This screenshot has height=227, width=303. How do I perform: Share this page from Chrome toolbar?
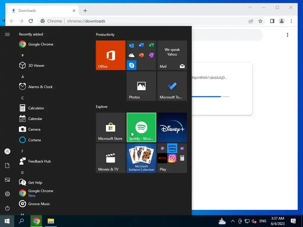251,21
